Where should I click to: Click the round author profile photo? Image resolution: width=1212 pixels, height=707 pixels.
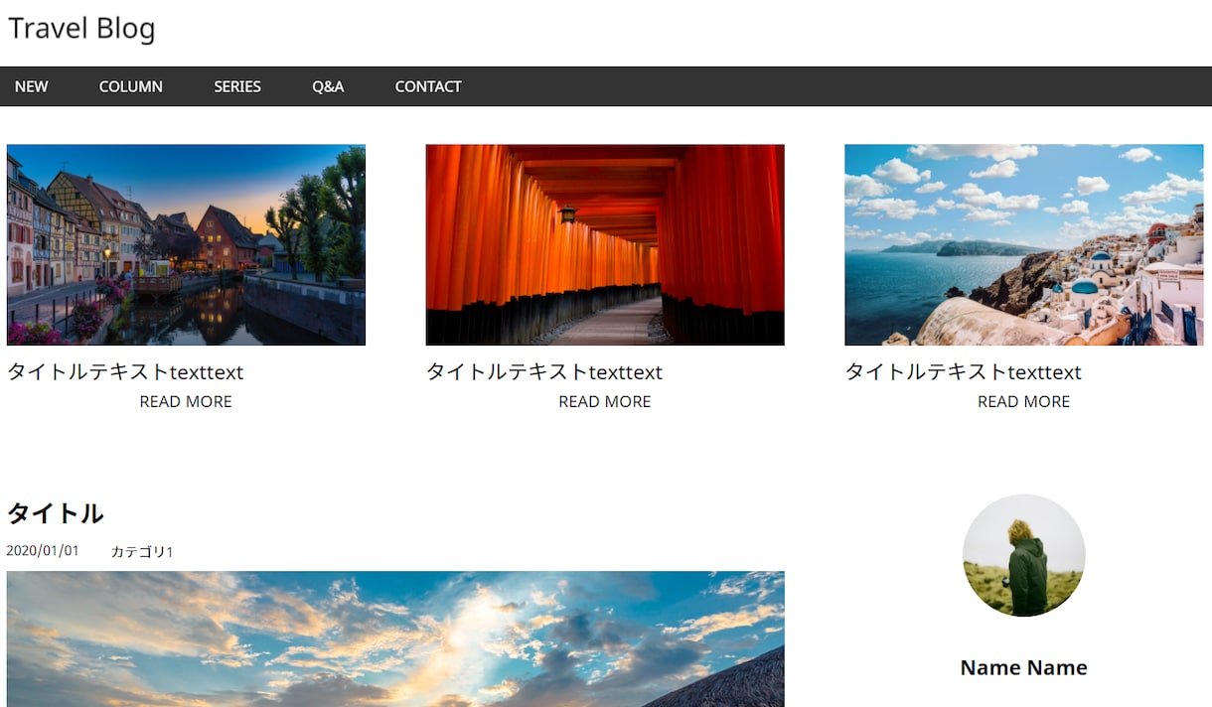click(x=1024, y=555)
